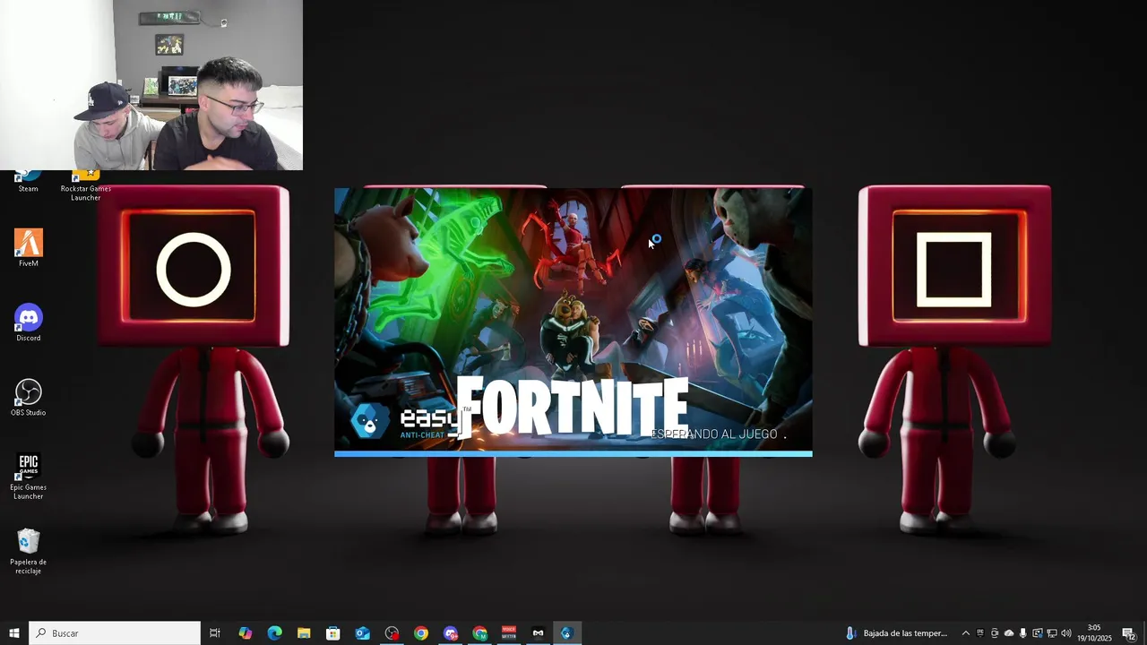Open Google Chrome from the taskbar
Screen dimensions: 1147x645
tap(421, 633)
